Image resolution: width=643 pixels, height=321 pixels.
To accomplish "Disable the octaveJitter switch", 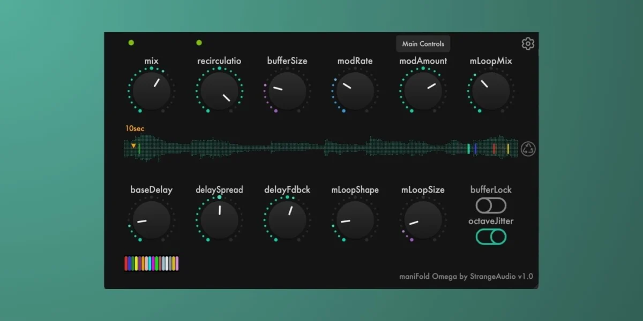I will (x=491, y=236).
